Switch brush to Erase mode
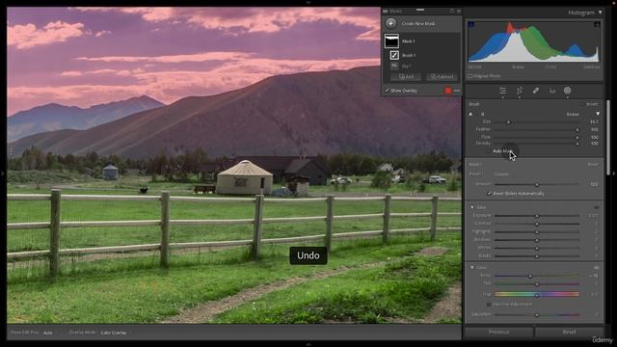 point(573,114)
